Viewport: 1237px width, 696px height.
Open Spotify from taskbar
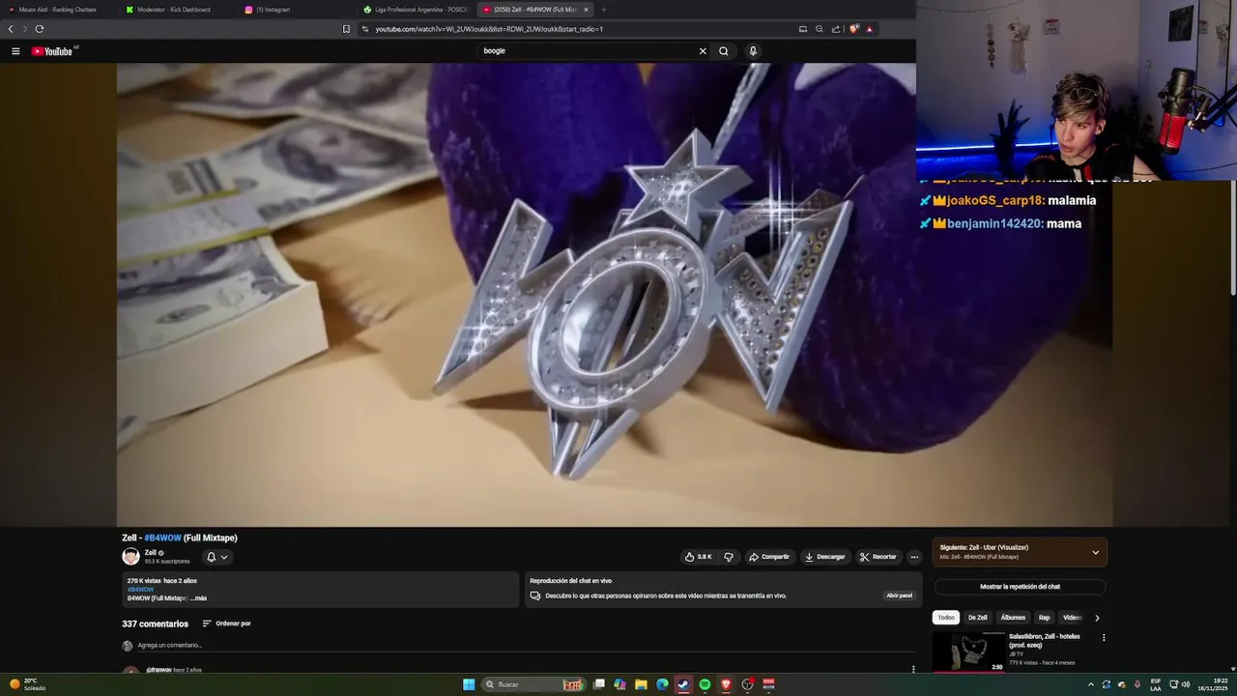point(705,684)
